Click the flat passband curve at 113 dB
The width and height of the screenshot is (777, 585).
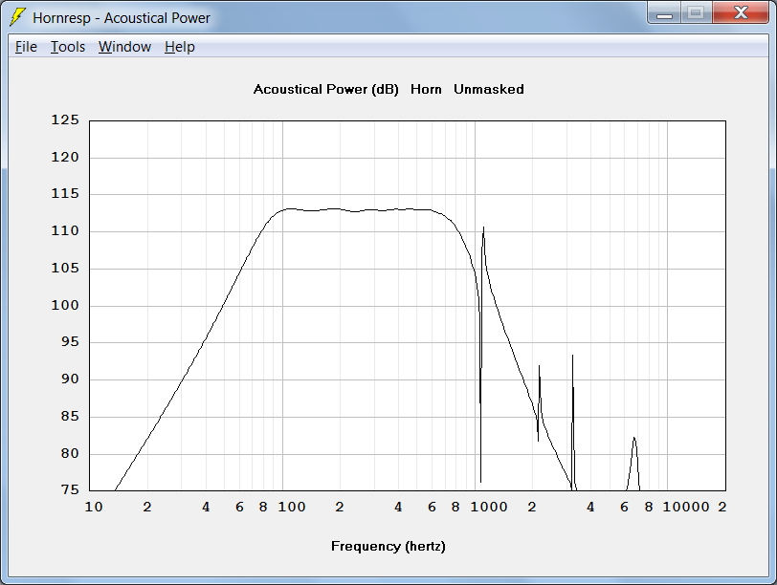click(357, 210)
